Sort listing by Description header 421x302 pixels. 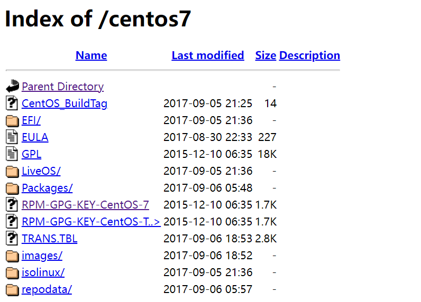(309, 55)
